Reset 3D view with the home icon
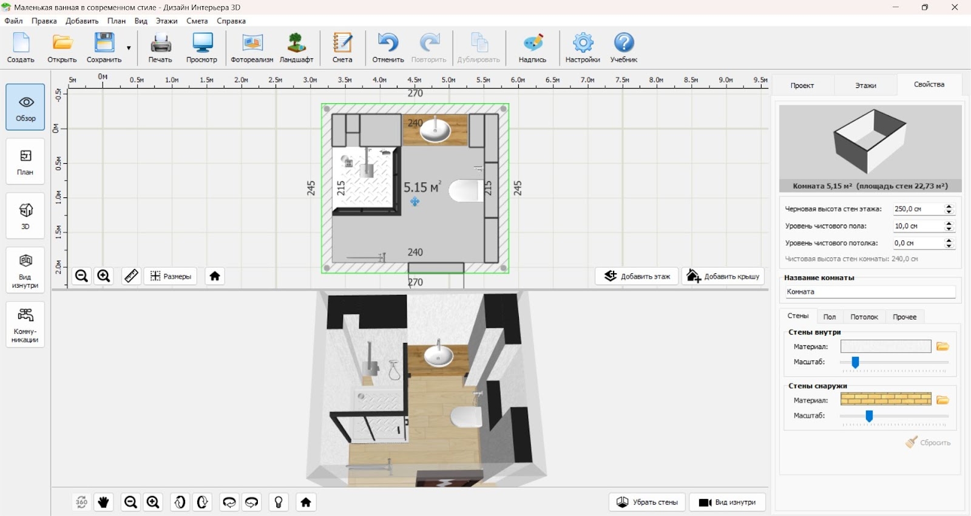This screenshot has height=516, width=971. coord(306,502)
